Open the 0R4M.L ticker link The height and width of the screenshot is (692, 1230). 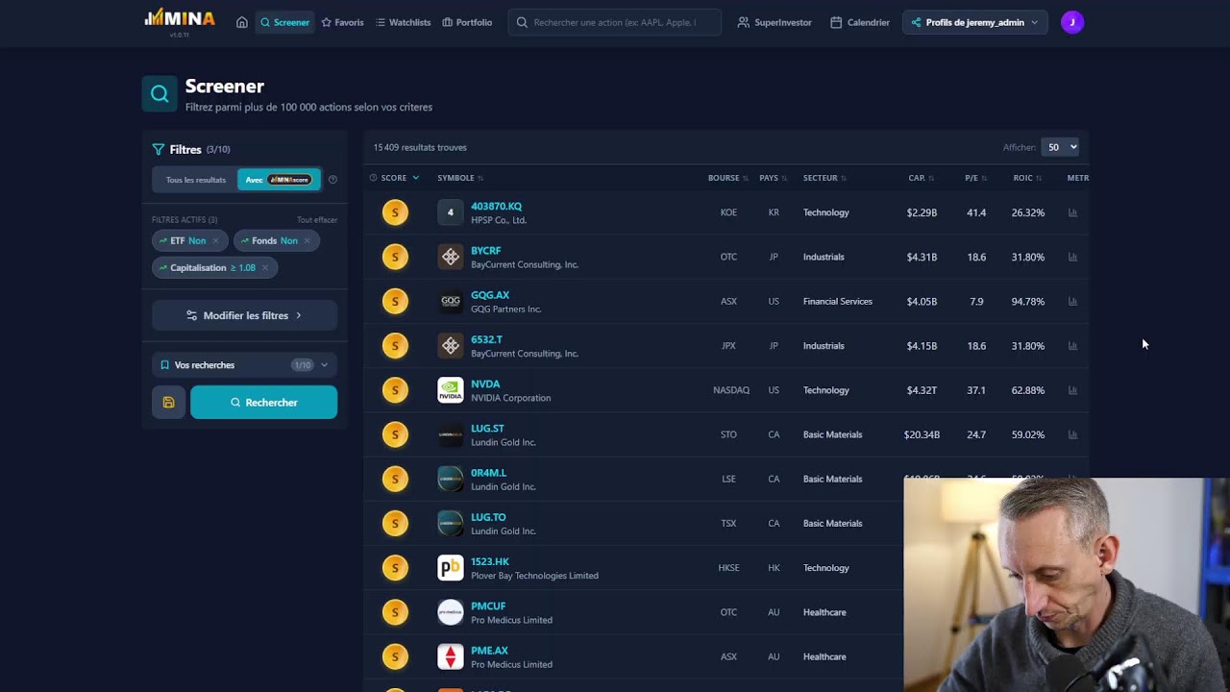[x=488, y=473]
